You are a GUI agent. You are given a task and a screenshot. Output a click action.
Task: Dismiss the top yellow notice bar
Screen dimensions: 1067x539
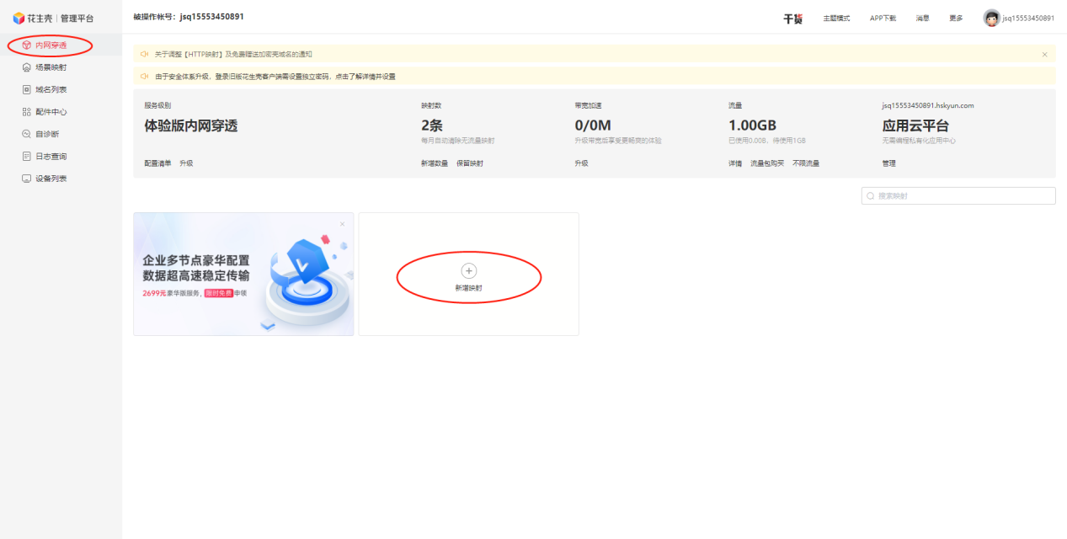1044,55
